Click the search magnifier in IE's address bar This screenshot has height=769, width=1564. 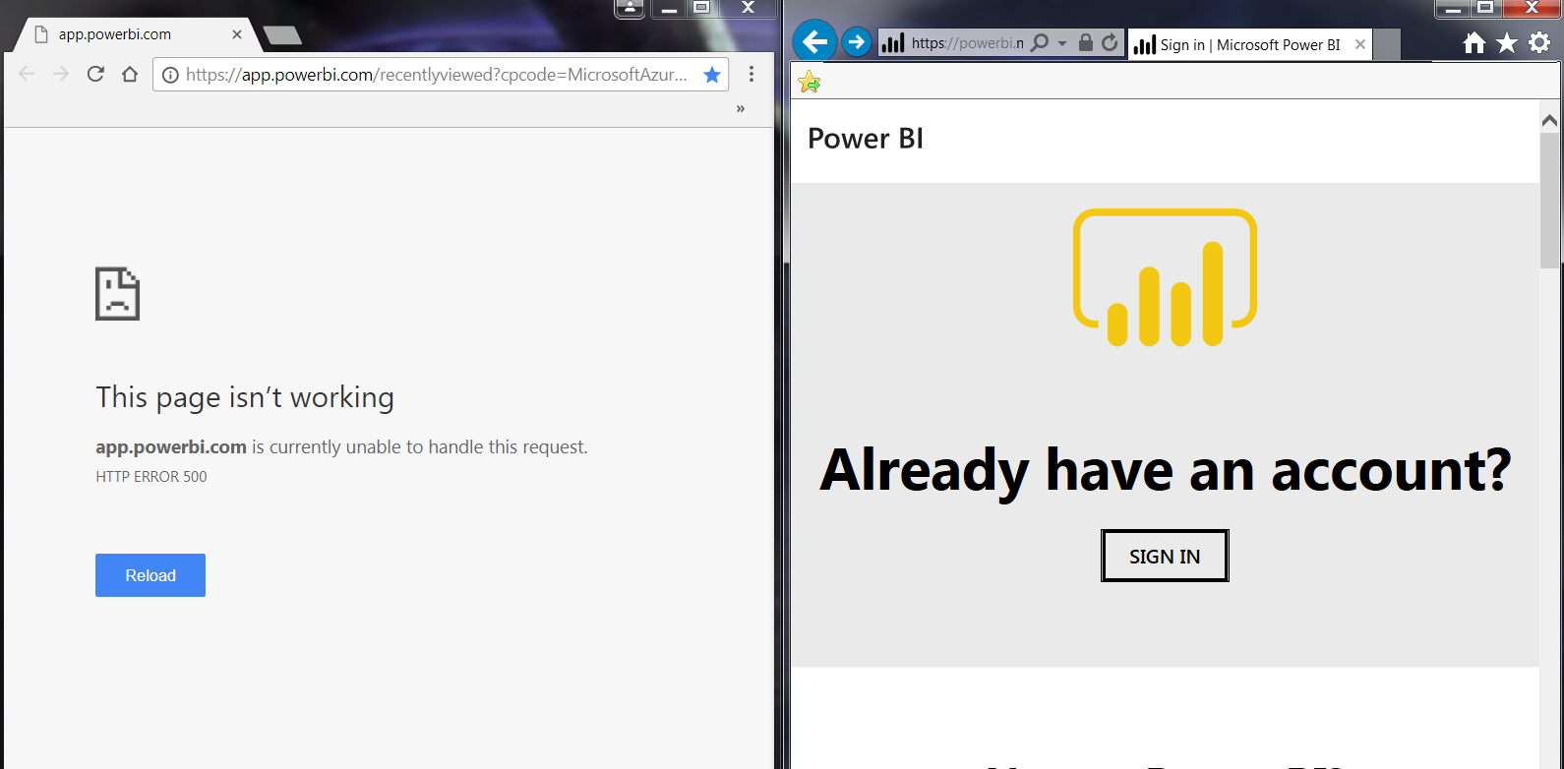(1039, 43)
